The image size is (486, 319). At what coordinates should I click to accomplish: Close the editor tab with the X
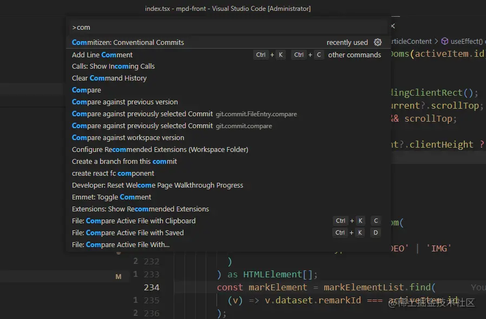[393, 26]
